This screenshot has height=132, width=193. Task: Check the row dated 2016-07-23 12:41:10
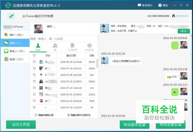[x=34, y=88]
